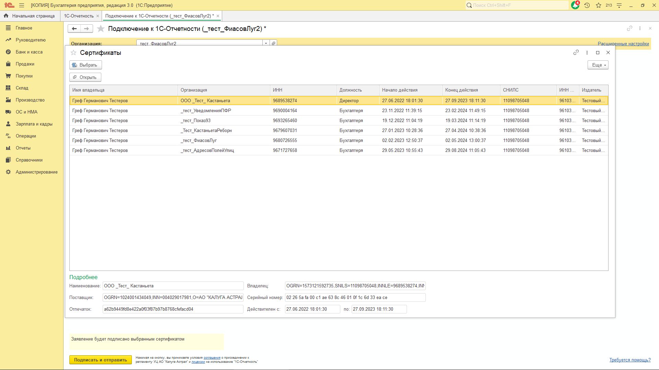Open three-dot menu in Сертификаты dialog
This screenshot has height=370, width=659.
587,52
